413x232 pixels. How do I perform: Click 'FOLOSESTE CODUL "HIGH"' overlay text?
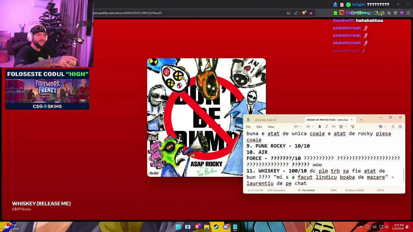[x=48, y=74]
